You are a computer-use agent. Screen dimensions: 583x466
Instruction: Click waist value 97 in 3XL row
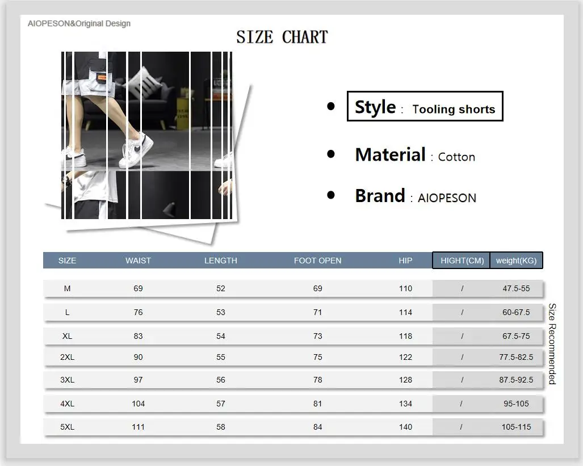pyautogui.click(x=139, y=380)
